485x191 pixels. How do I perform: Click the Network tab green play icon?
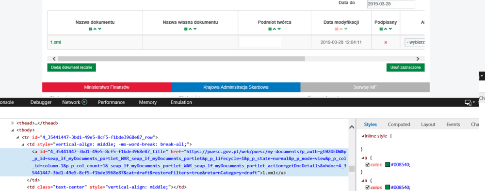tap(84, 102)
